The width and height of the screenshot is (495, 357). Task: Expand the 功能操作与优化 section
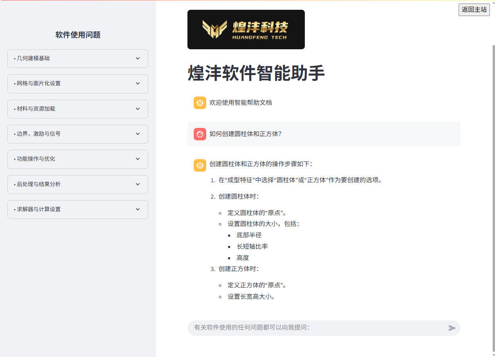tap(77, 159)
